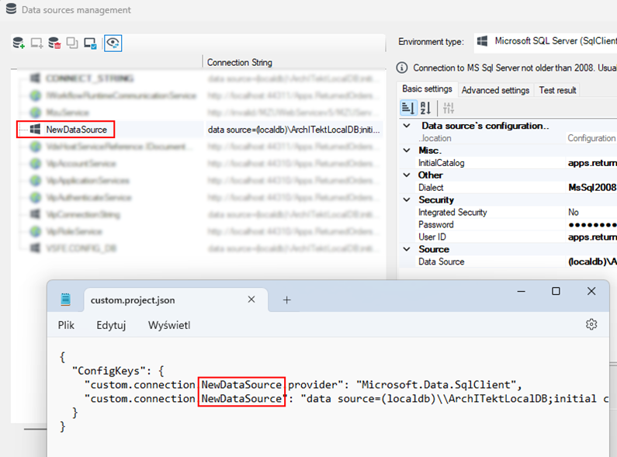Image resolution: width=617 pixels, height=457 pixels.
Task: Open the Edytuj menu in Notepad
Action: point(111,325)
